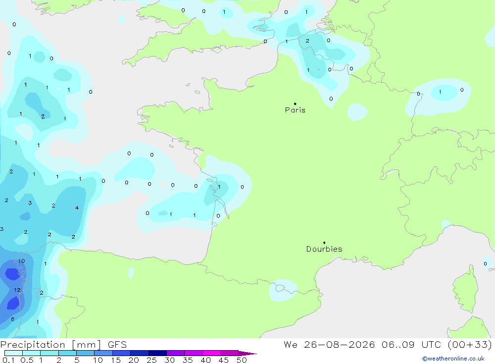The height and width of the screenshot is (363, 495).
Task: Pick the 1–2 mm legend swatch
Action: [x=49, y=353]
